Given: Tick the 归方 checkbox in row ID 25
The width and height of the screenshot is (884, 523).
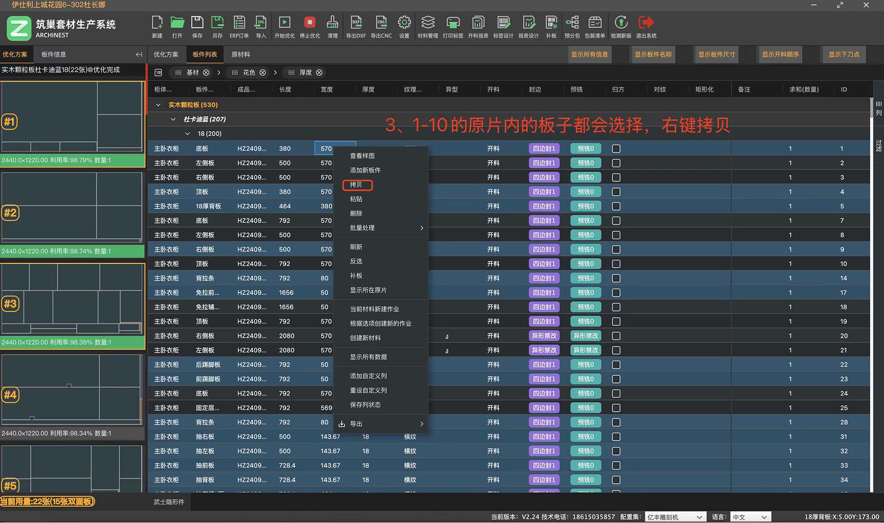Looking at the screenshot, I should coord(616,408).
